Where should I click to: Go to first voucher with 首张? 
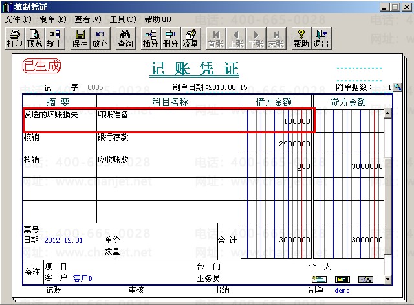pyautogui.click(x=216, y=39)
